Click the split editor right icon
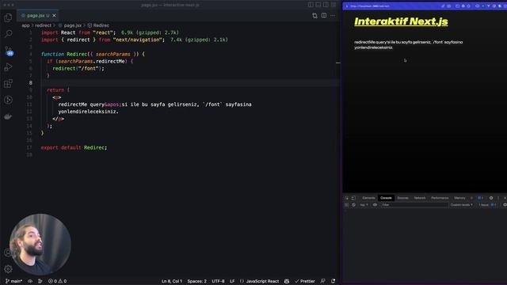 (x=324, y=16)
